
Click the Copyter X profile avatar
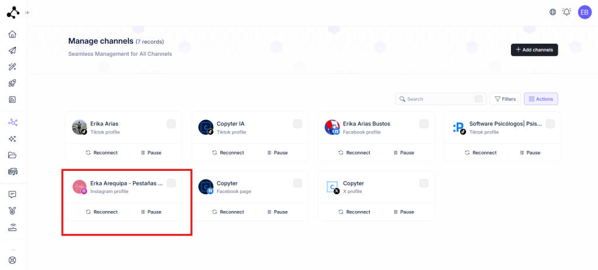[x=332, y=187]
